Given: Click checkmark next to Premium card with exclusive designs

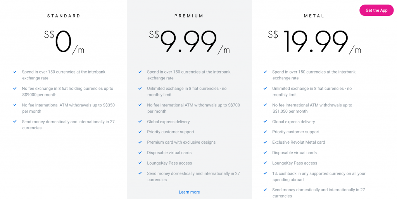Looking at the screenshot, I should [x=140, y=142].
